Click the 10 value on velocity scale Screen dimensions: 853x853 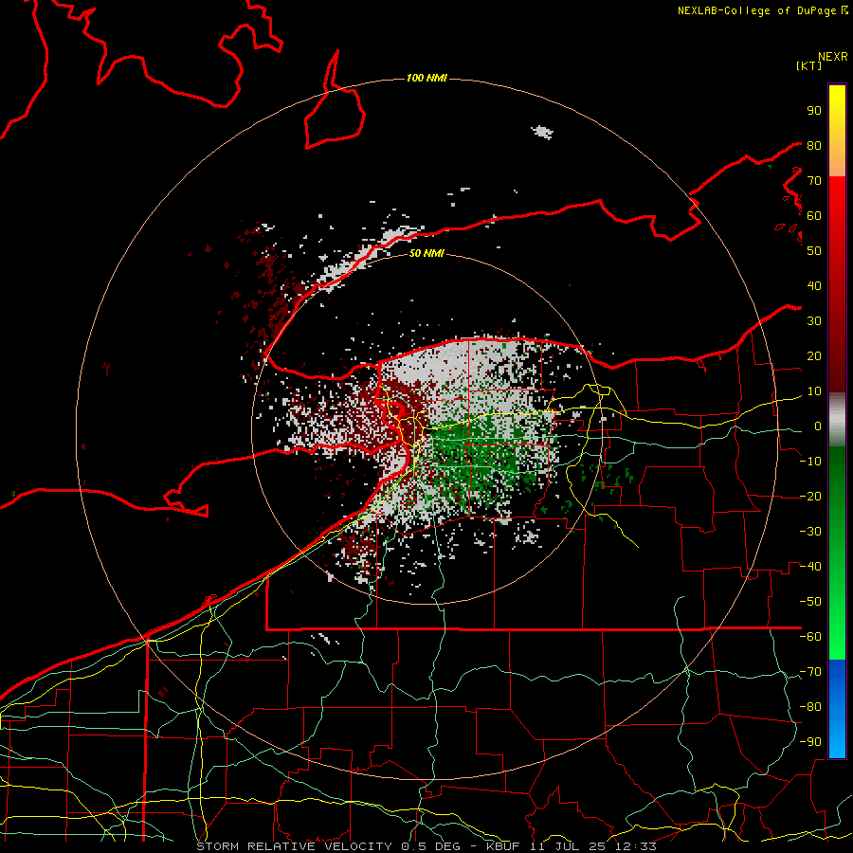(814, 391)
